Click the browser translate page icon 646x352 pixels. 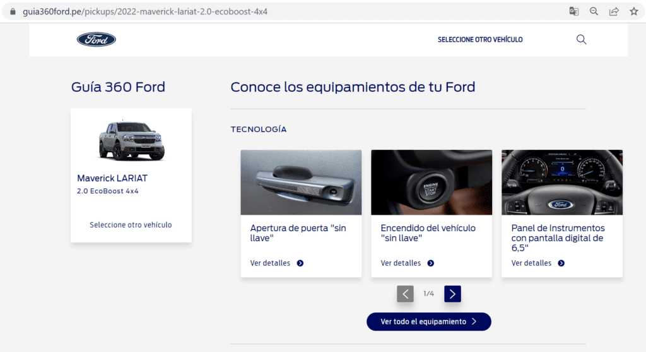coord(573,11)
